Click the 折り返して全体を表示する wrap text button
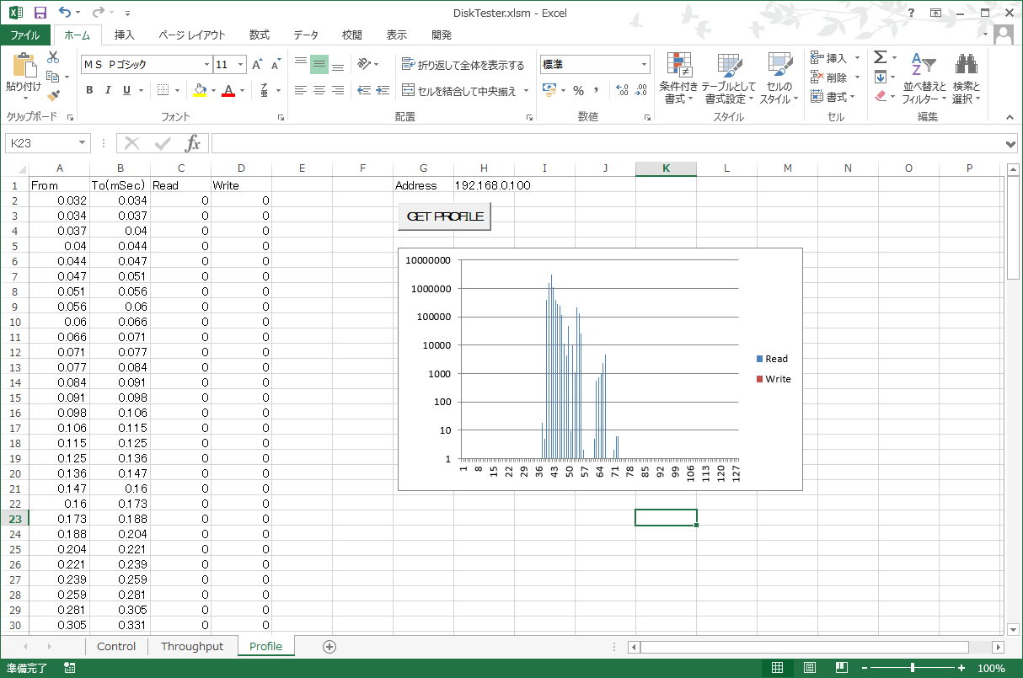 463,65
